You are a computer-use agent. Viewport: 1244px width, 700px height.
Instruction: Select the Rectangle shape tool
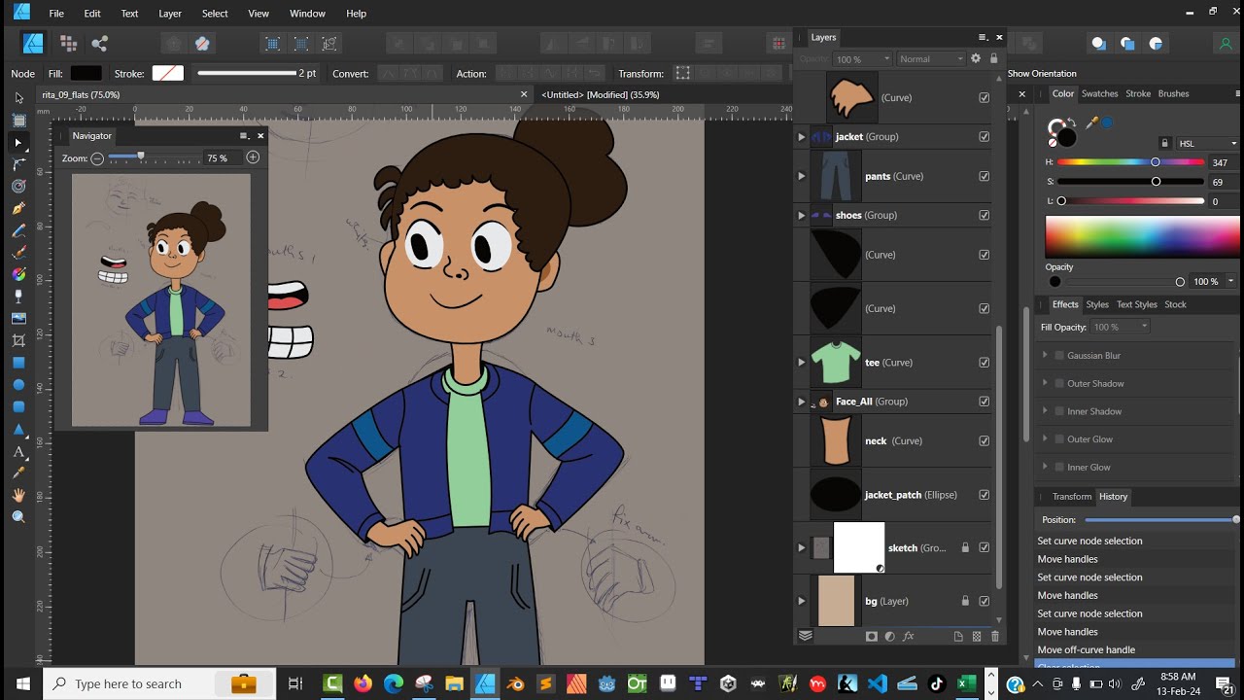coord(18,363)
